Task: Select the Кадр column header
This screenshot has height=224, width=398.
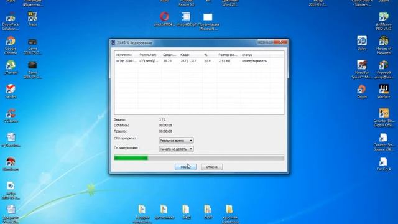Action: 191,55
